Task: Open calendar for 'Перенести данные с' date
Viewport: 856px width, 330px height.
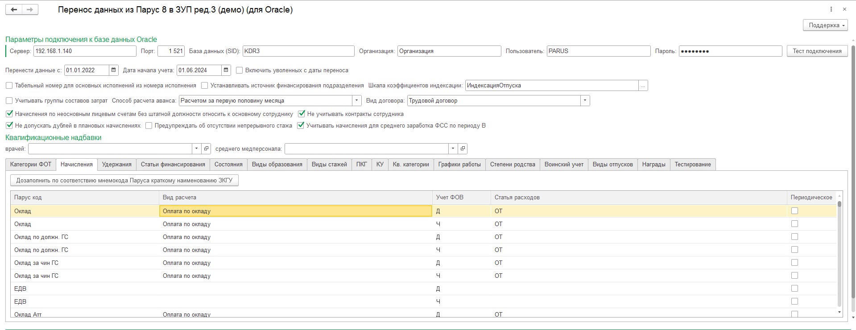Action: 114,70
